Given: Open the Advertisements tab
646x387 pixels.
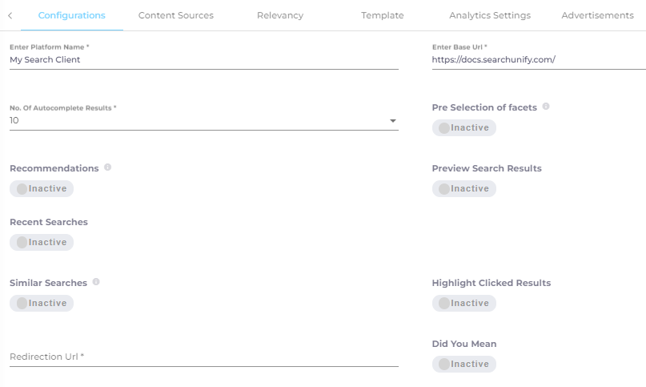Looking at the screenshot, I should click(597, 15).
